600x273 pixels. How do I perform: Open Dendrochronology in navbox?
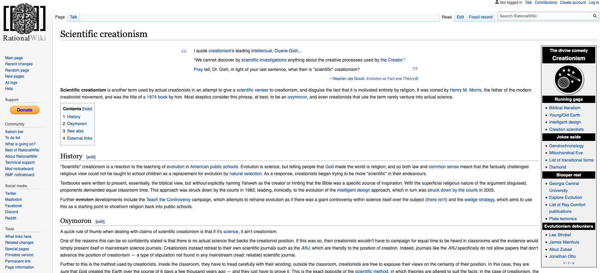tap(566, 146)
